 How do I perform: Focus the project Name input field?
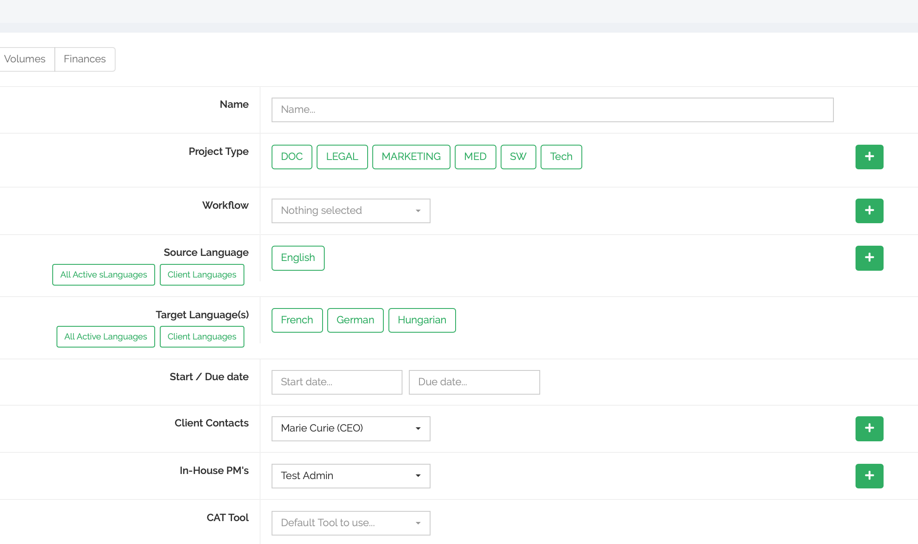(x=552, y=110)
